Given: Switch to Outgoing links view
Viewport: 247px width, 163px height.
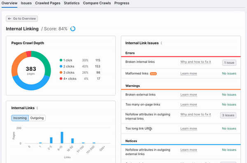Looking at the screenshot, I should 37,118.
